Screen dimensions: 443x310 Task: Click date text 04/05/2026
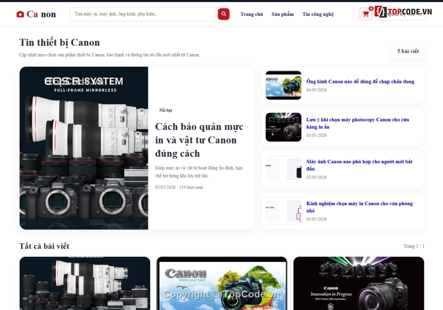click(317, 90)
